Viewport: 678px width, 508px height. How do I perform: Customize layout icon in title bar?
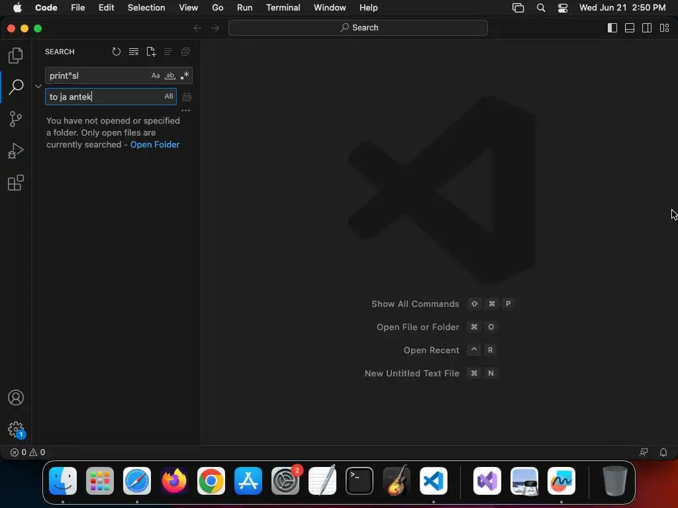(665, 28)
